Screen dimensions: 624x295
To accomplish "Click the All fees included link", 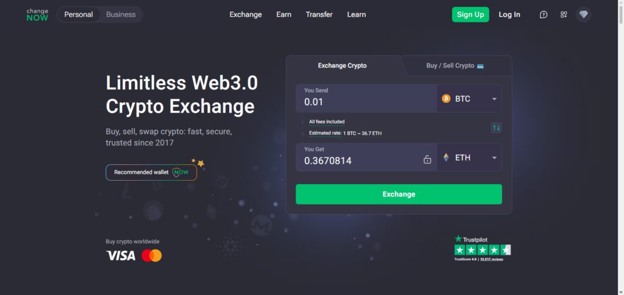I will 327,122.
